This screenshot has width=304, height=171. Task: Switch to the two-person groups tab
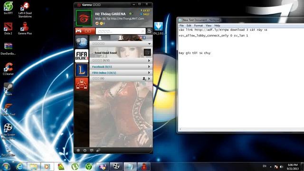[x=121, y=38]
